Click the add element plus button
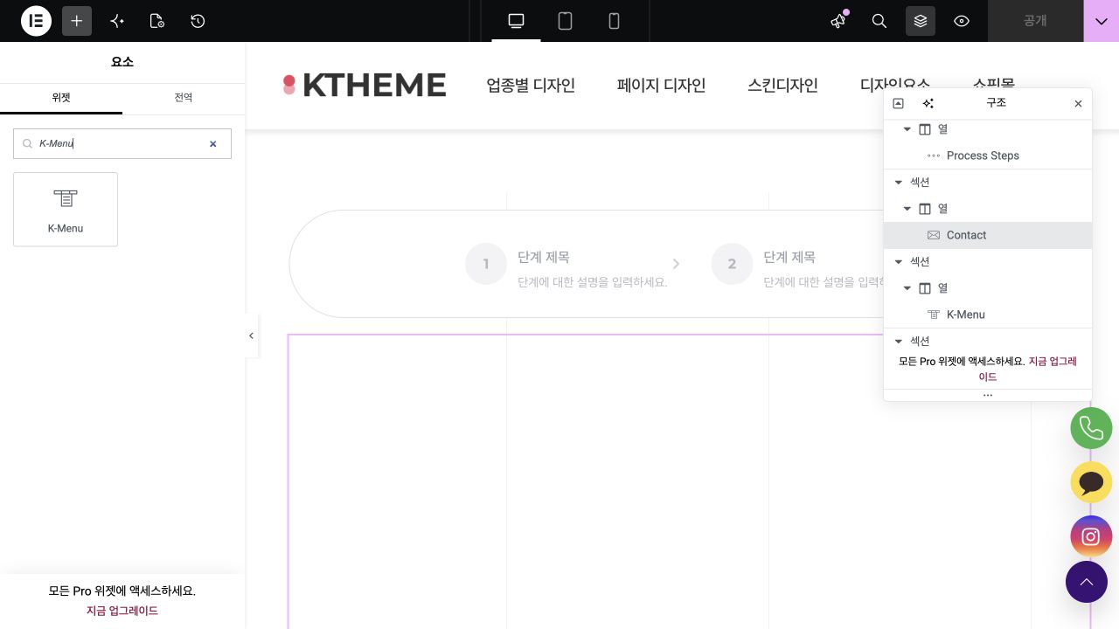The image size is (1119, 629). coord(77,21)
